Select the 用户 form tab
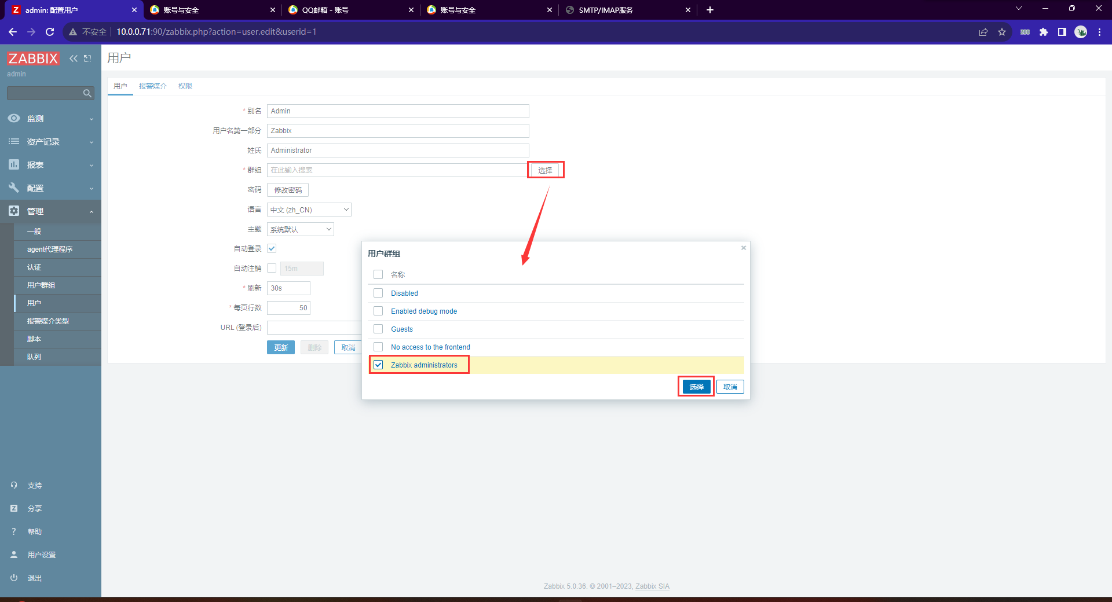Viewport: 1112px width, 602px height. [x=120, y=86]
